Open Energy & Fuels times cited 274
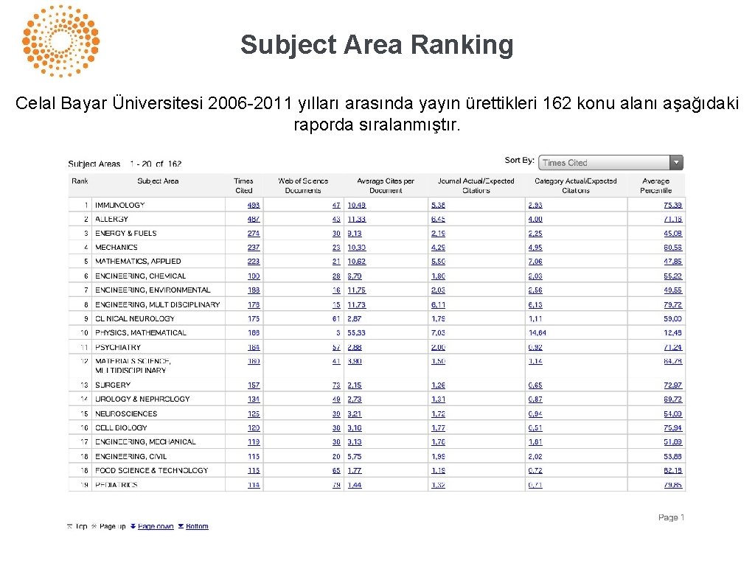The height and width of the screenshot is (566, 755). point(254,234)
